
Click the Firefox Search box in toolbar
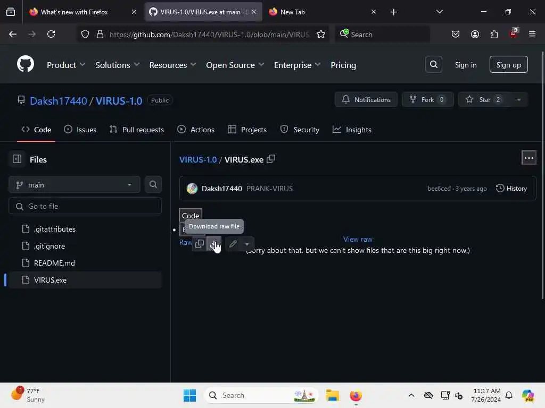[382, 35]
